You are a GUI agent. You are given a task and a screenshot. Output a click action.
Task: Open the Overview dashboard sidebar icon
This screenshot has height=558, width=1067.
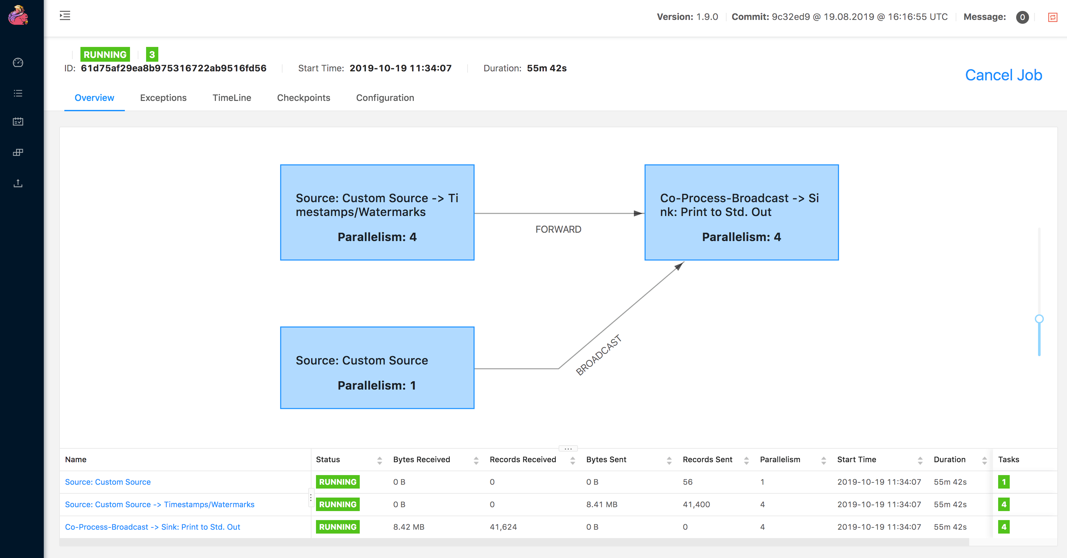pos(18,62)
